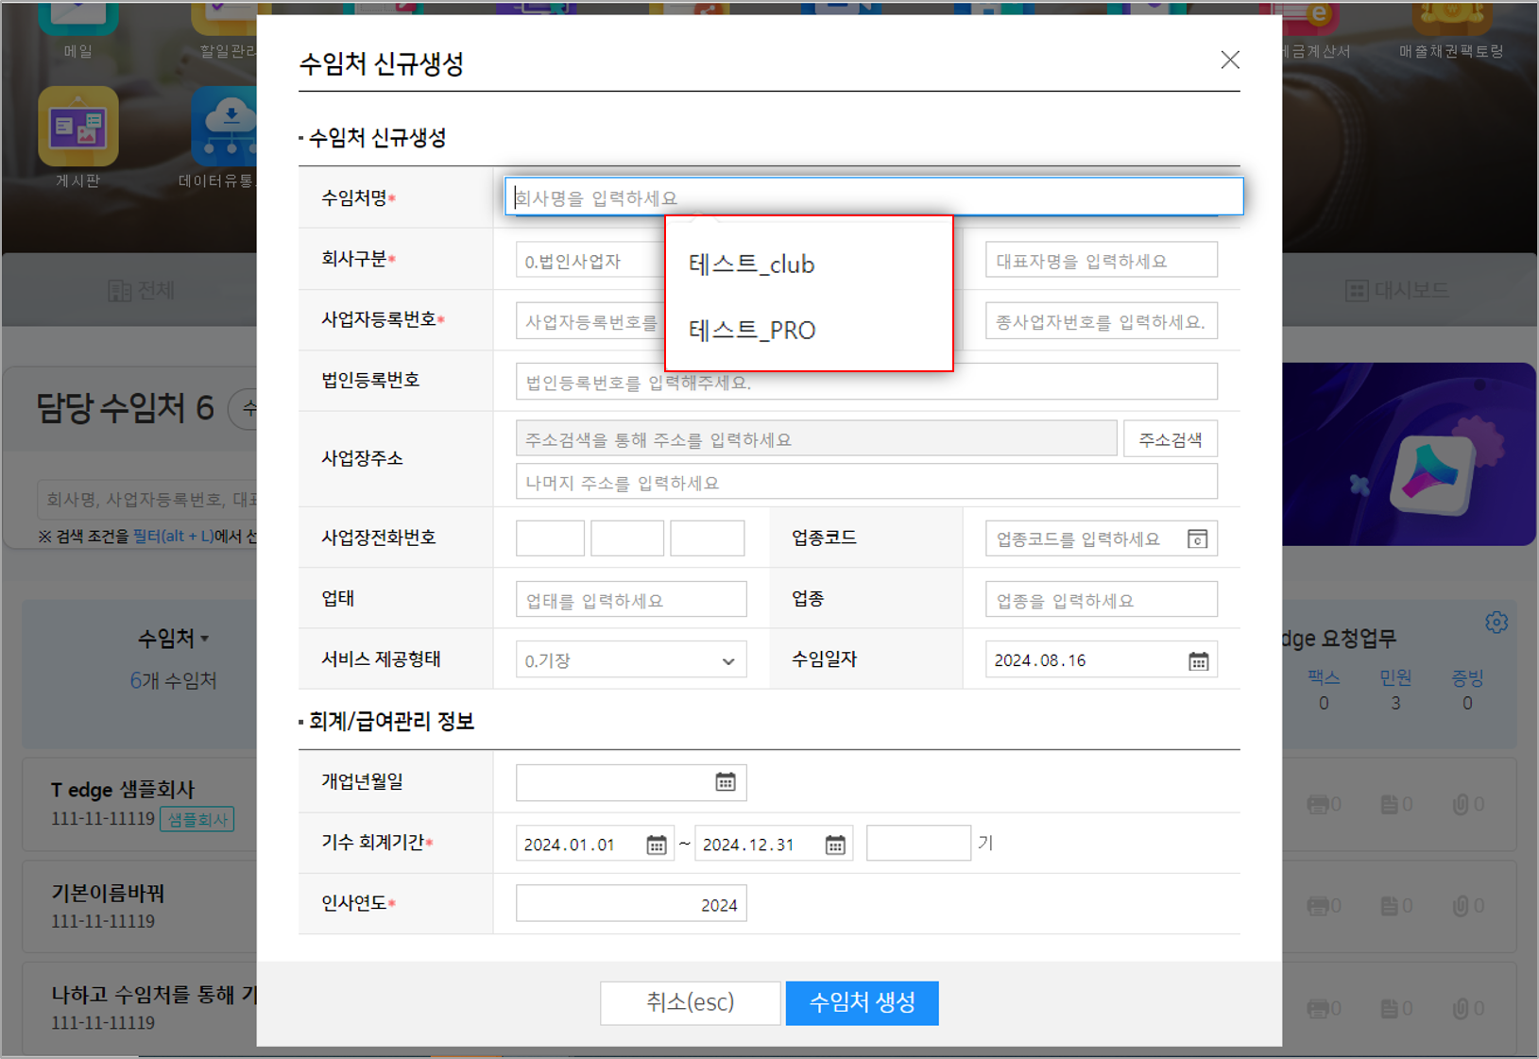Open the 매출채권팩토링 app icon

[1452, 18]
